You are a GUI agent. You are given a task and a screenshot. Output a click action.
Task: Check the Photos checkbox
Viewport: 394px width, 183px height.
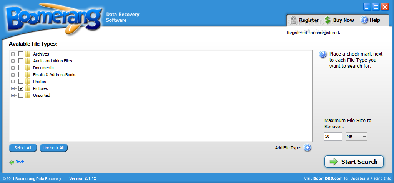click(x=21, y=82)
